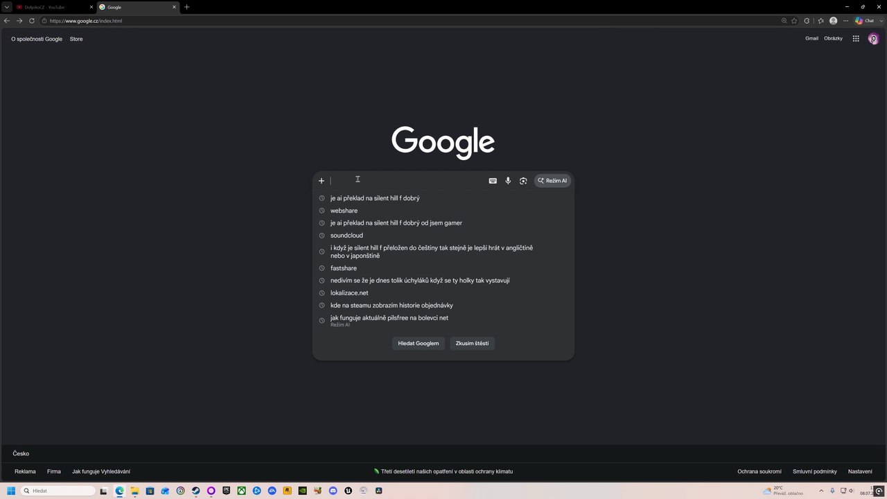
Task: Open the Google account avatar
Action: click(873, 39)
